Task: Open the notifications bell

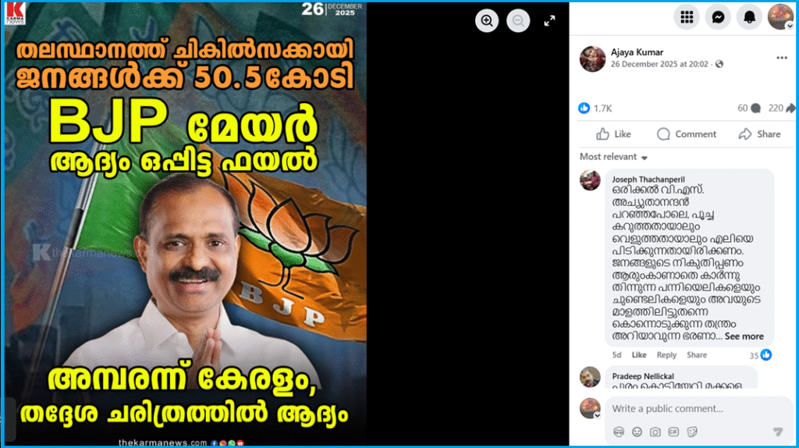Action: [749, 17]
